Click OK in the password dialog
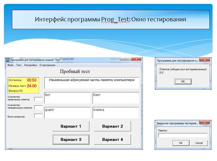This screenshot has height=161, width=217. 181,143
